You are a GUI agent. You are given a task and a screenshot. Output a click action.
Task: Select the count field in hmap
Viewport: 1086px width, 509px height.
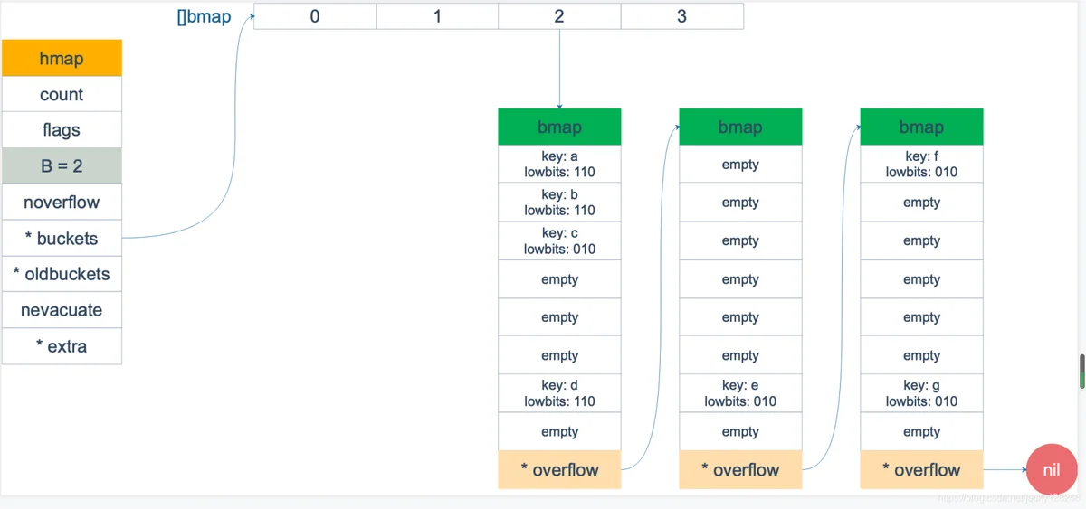pos(62,94)
